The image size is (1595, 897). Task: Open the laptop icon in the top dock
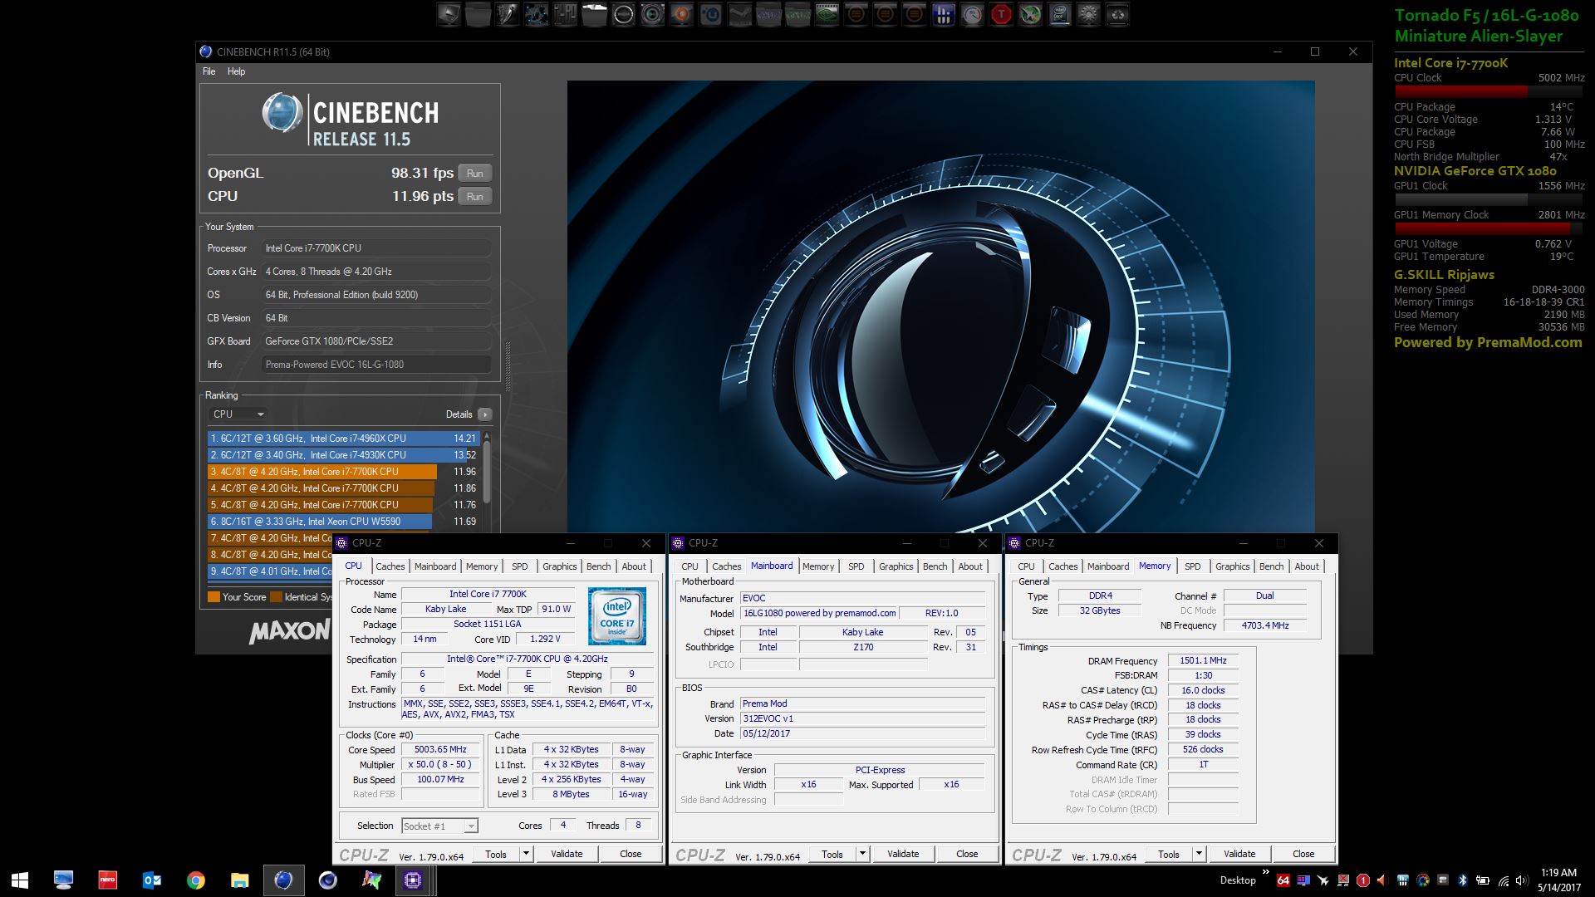click(449, 14)
